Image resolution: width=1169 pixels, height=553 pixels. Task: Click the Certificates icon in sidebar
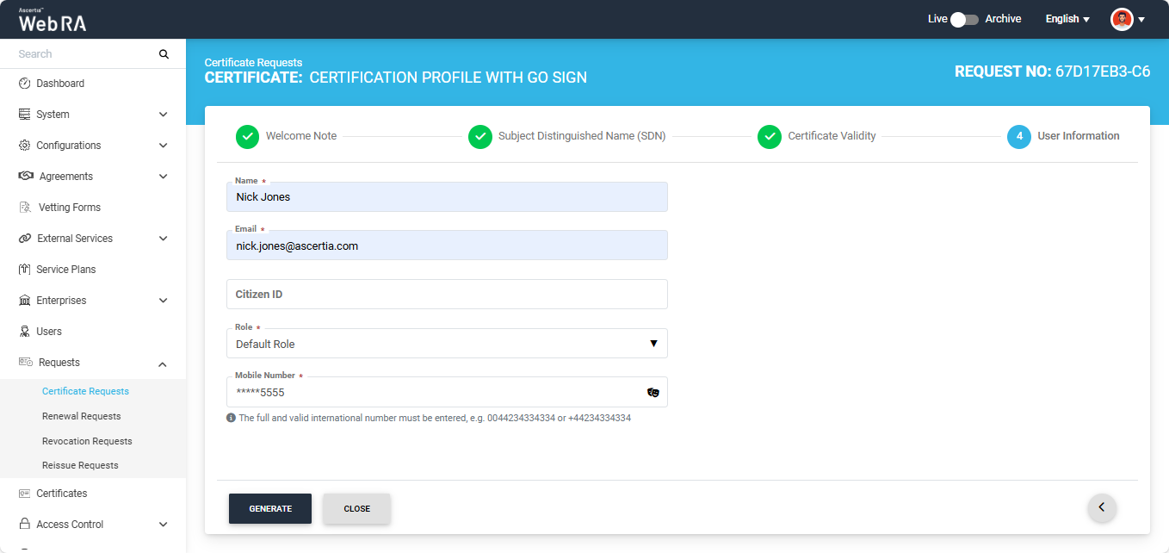[x=24, y=494]
